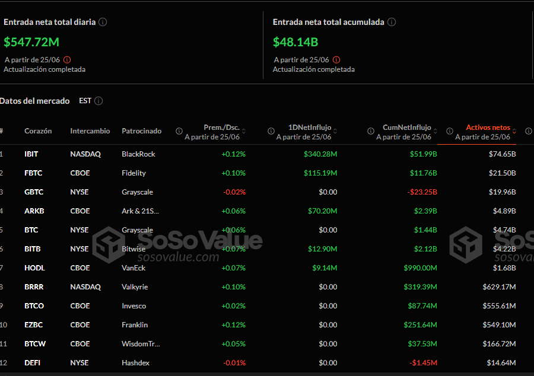Click the $21.50B net assets value
The height and width of the screenshot is (376, 534).
503,173
